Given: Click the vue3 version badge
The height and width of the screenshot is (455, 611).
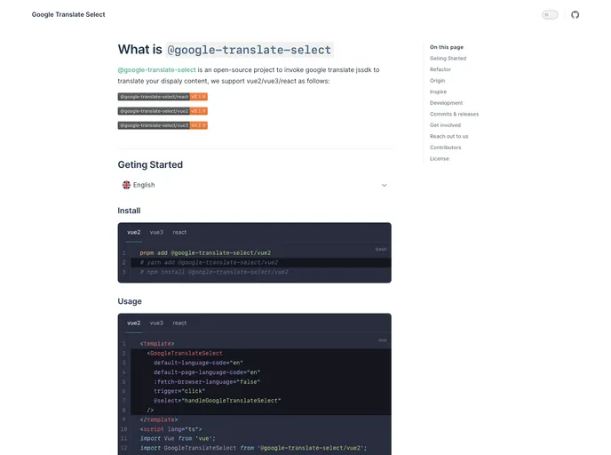Looking at the screenshot, I should [x=163, y=125].
